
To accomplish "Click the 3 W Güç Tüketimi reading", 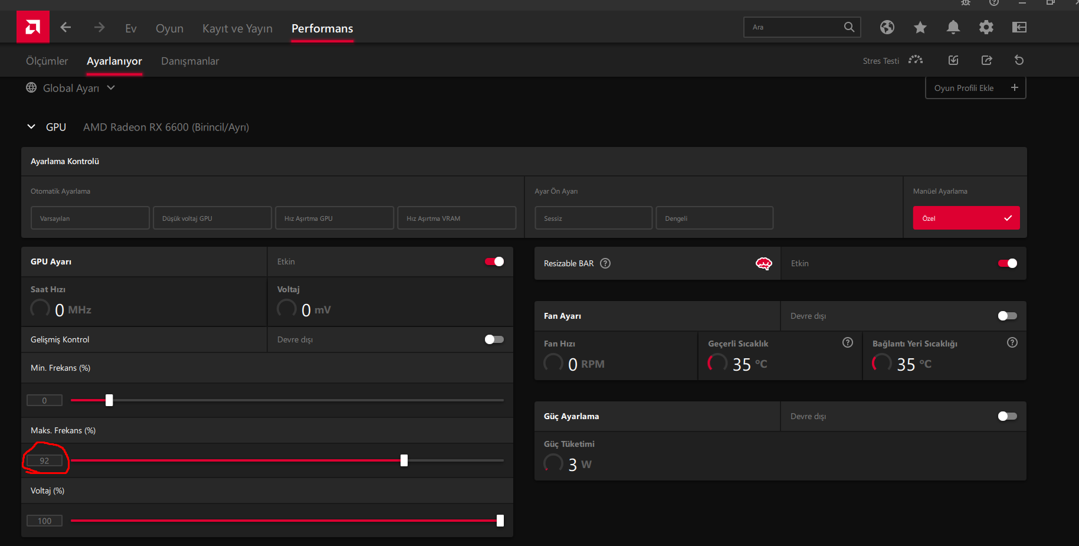I will point(580,465).
